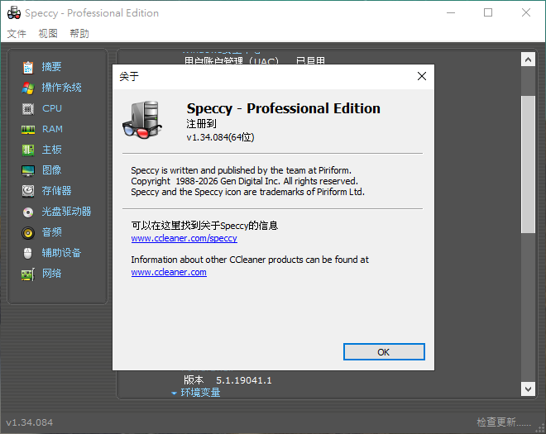Show the 图像 section
This screenshot has width=546, height=434.
(52, 170)
